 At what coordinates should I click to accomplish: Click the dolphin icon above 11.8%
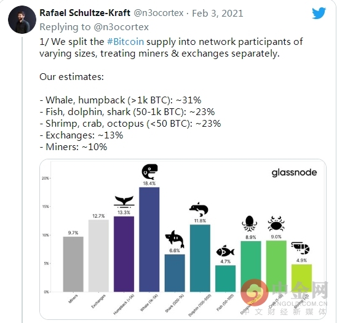(199, 209)
